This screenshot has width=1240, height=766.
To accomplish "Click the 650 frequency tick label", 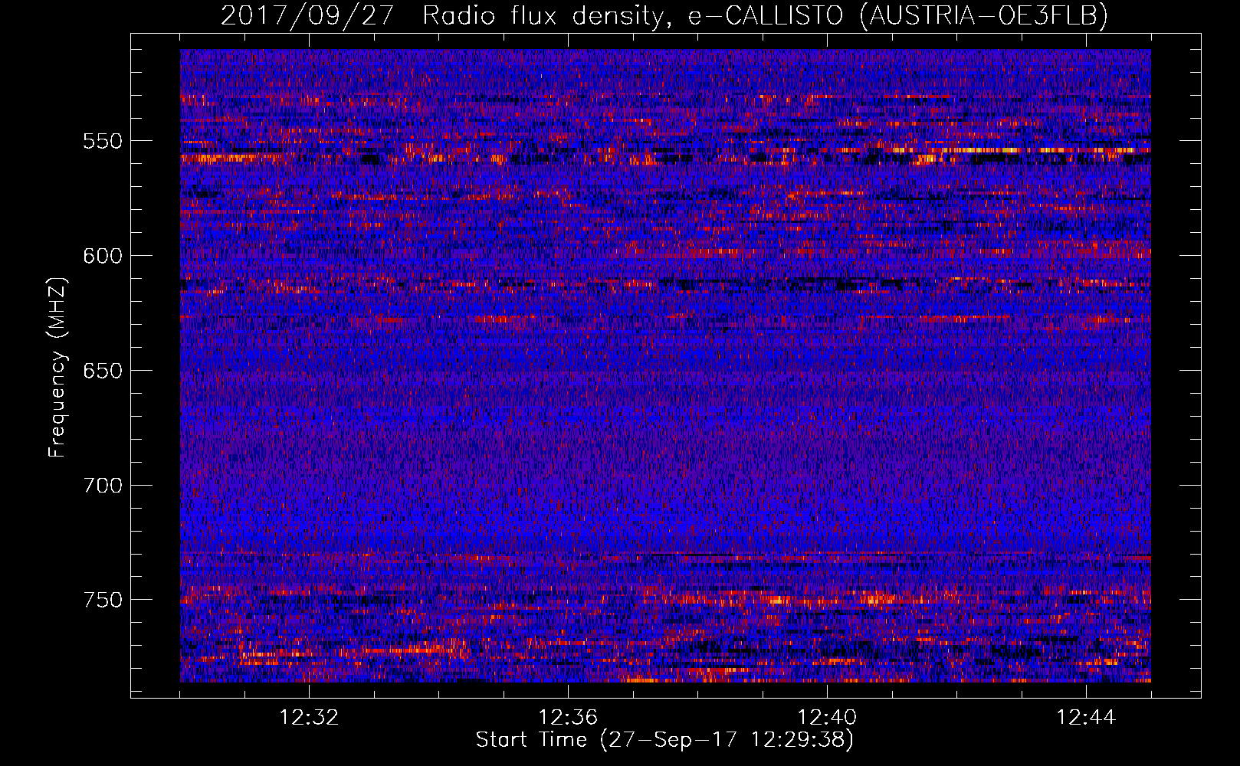I will (x=103, y=371).
